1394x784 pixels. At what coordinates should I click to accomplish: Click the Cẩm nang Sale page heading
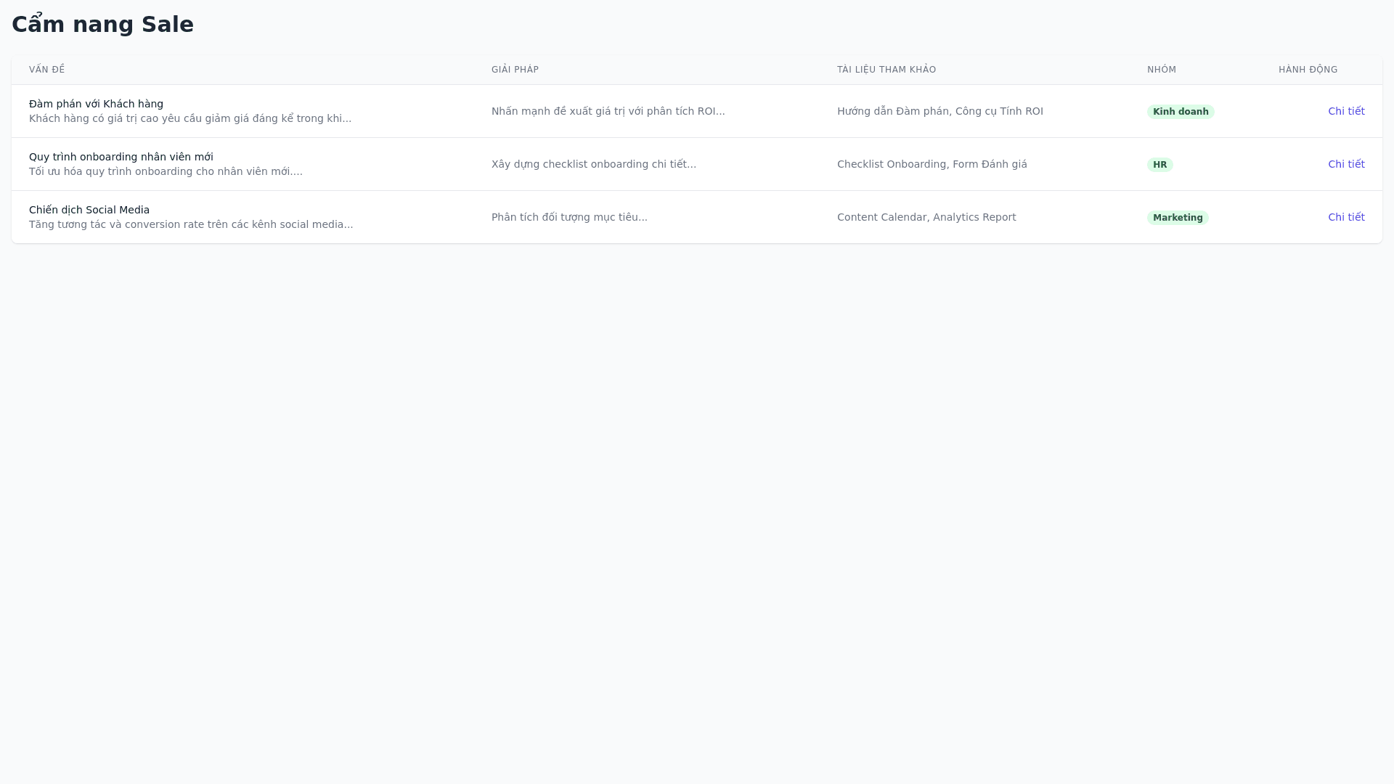102,25
